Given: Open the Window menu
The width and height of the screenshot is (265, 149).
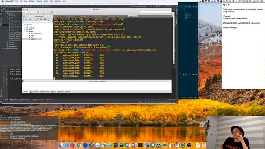Looking at the screenshot, I should (x=58, y=1).
